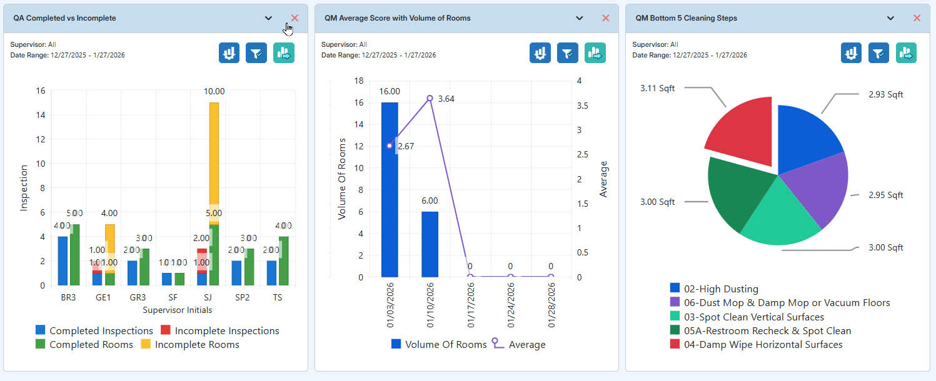The image size is (936, 381).
Task: Click filter icon in QM Average Score widget
Action: (567, 53)
